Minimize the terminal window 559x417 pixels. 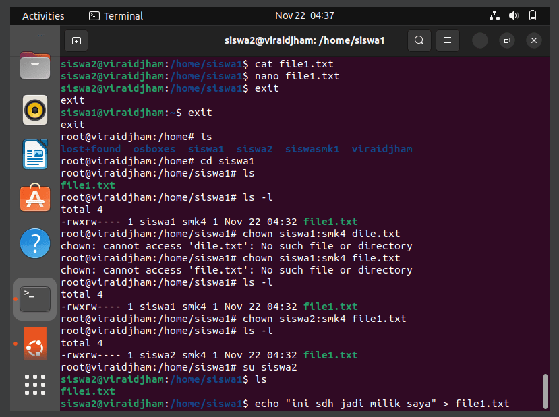(x=480, y=40)
